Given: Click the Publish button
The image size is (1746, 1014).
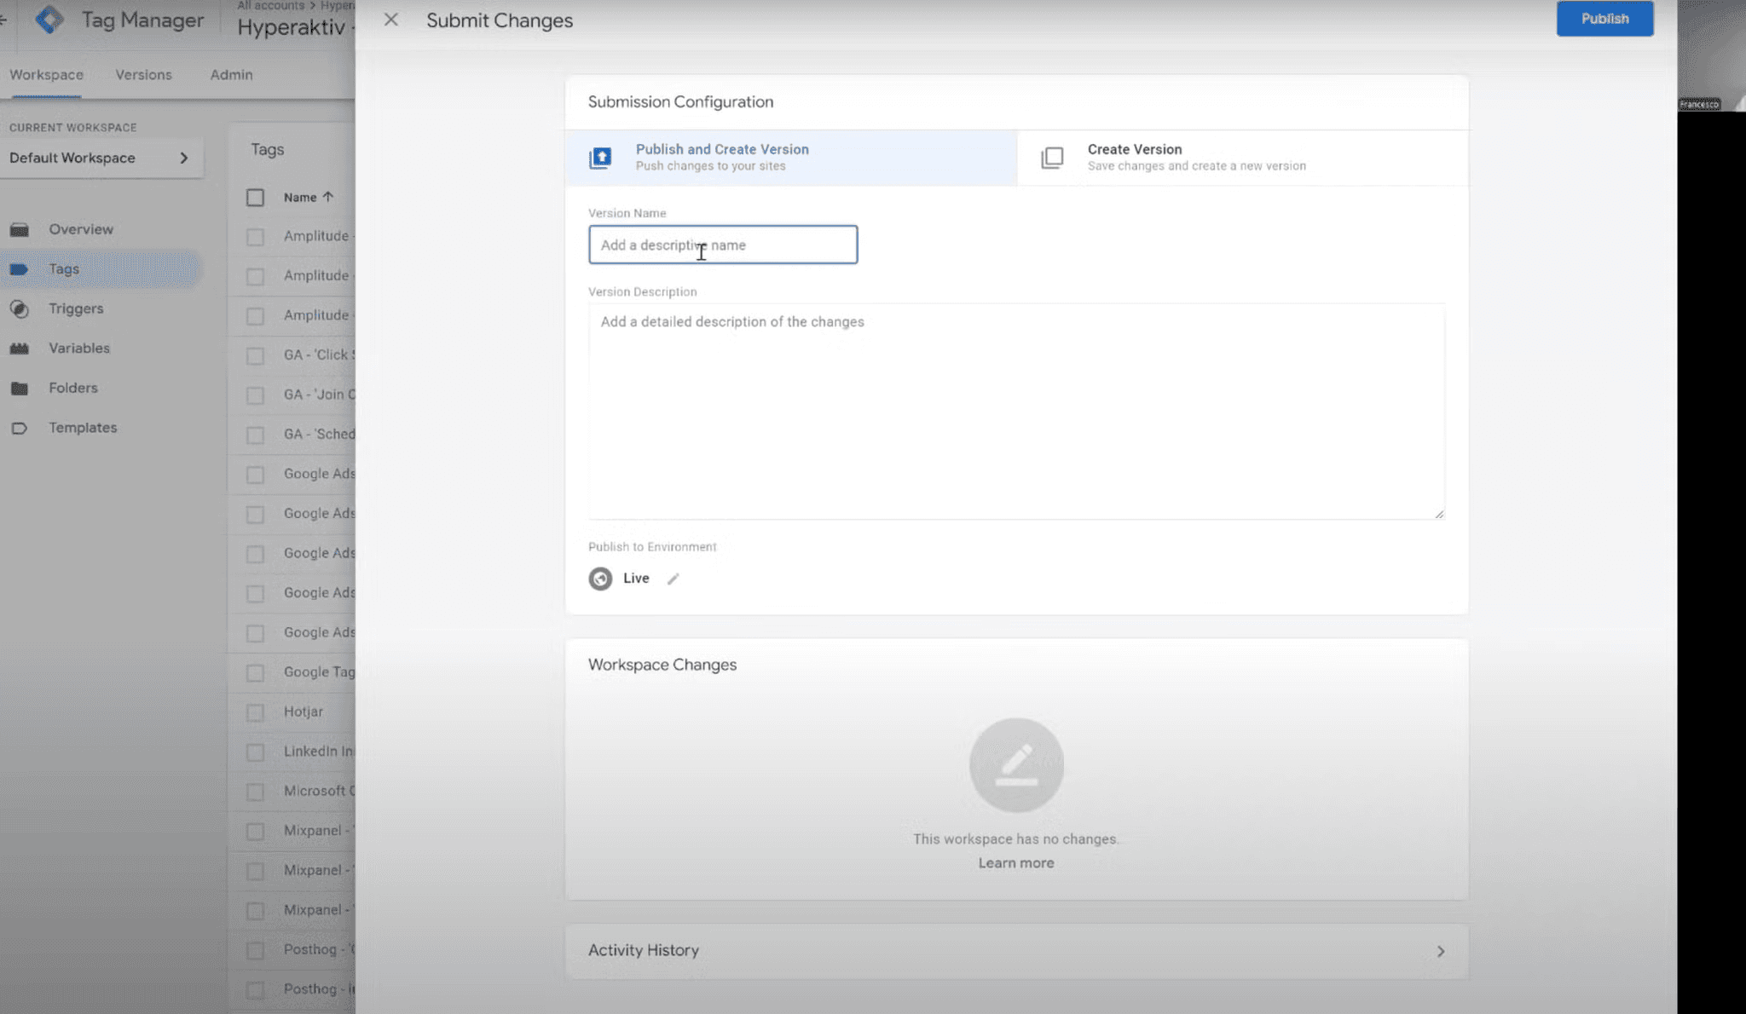Looking at the screenshot, I should (1606, 18).
